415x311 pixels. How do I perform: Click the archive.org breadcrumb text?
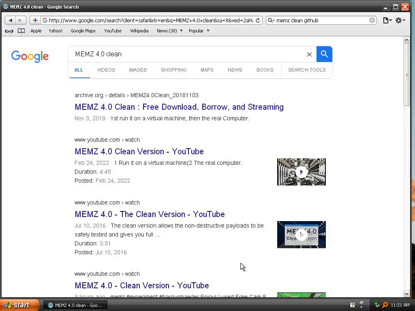click(137, 95)
